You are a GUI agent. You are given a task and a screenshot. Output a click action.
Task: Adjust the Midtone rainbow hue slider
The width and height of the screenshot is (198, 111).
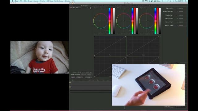pyautogui.click(x=132, y=21)
